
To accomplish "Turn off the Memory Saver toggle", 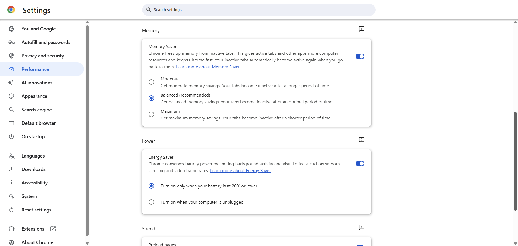I will (x=360, y=56).
